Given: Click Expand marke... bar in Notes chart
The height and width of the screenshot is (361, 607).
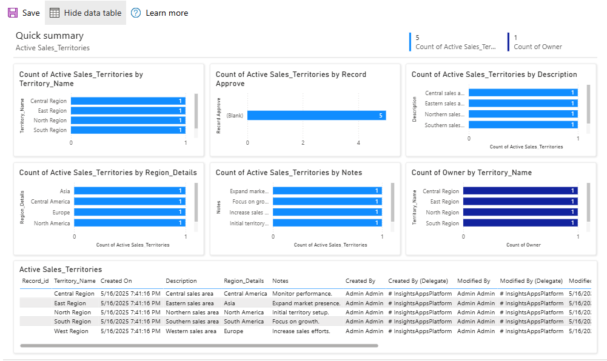Looking at the screenshot, I should point(327,191).
